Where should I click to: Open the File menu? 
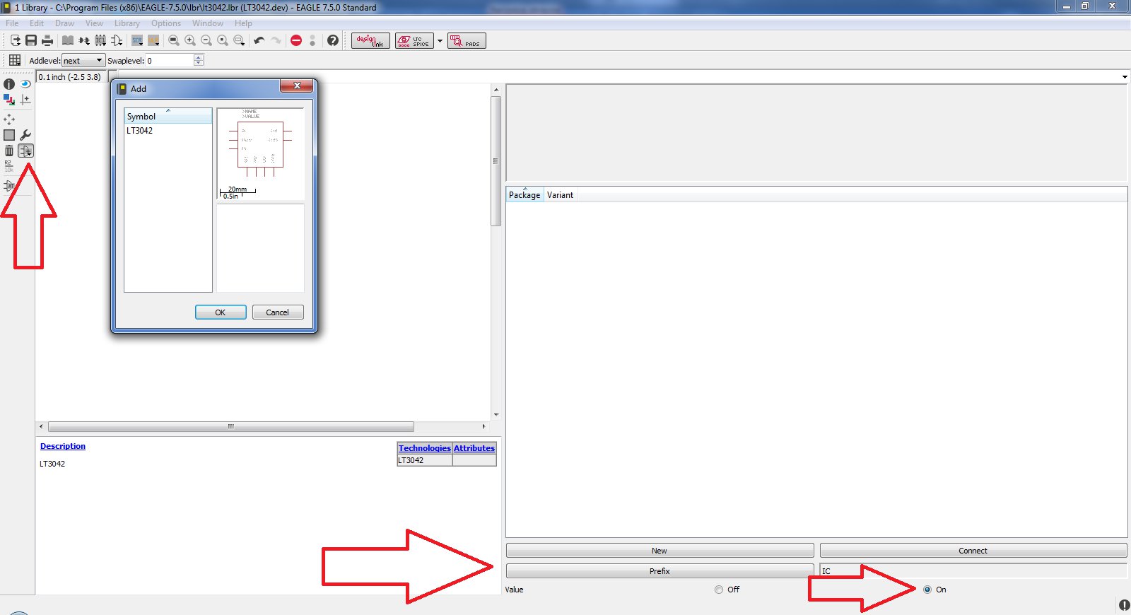pos(13,23)
